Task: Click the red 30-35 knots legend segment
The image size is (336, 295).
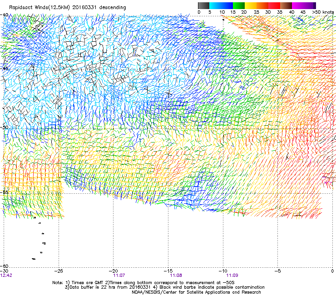Action: point(274,5)
